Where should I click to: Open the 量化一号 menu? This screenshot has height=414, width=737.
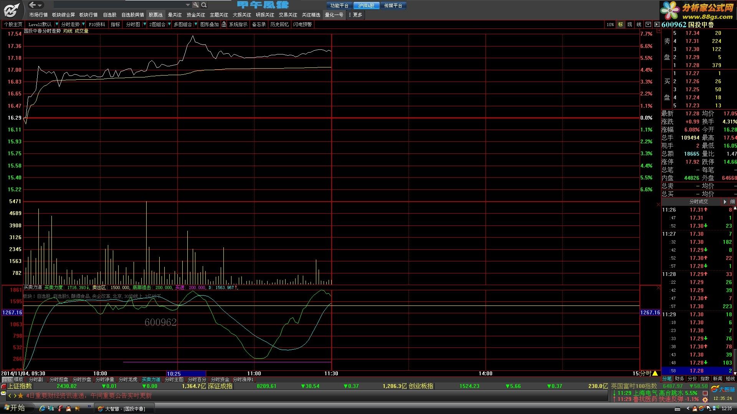334,15
